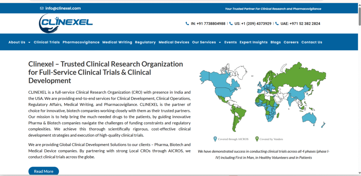
Task: Click the Covered through AICROS legend label
Action: click(233, 139)
